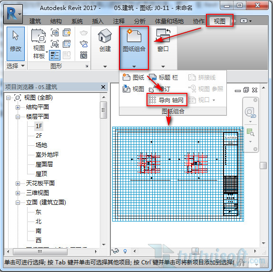Open the 选择 dropdown arrow

point(23,66)
